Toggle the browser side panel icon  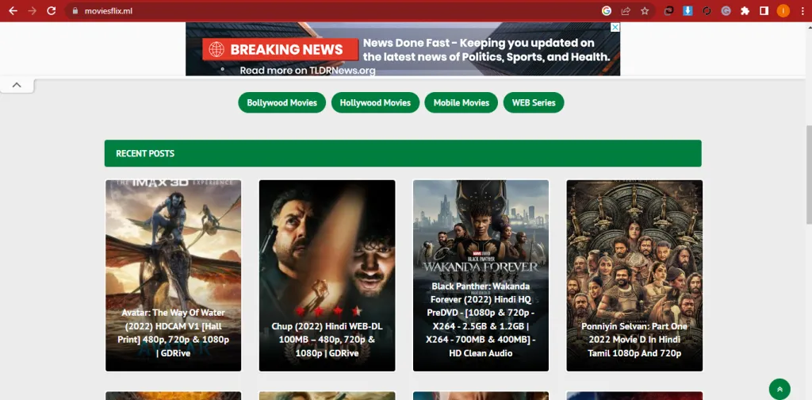(764, 11)
